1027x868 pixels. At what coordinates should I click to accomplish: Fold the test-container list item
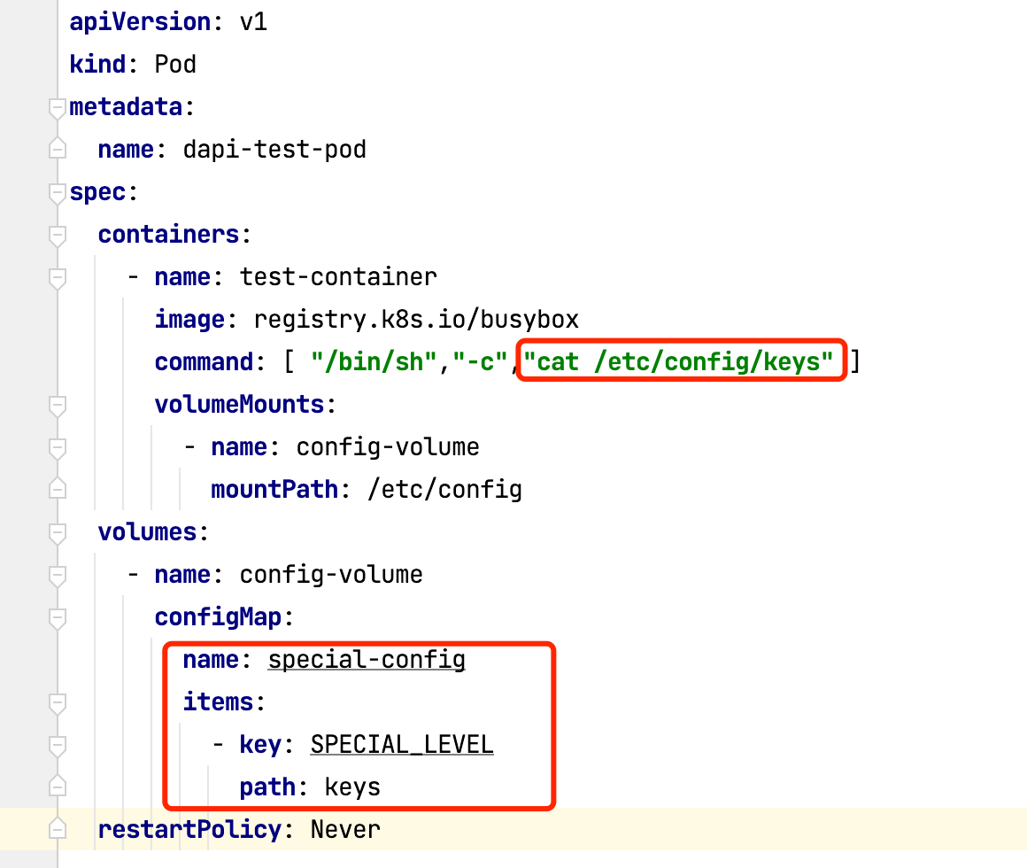58,278
